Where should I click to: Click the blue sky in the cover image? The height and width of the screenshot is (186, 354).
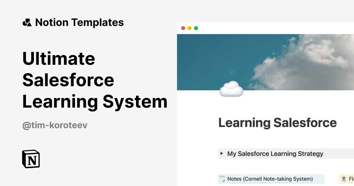(x=206, y=59)
